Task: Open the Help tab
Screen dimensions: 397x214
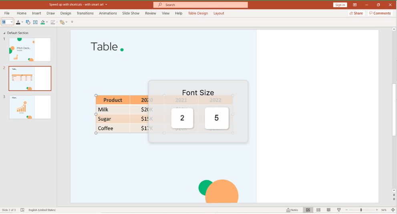Action: click(x=179, y=13)
